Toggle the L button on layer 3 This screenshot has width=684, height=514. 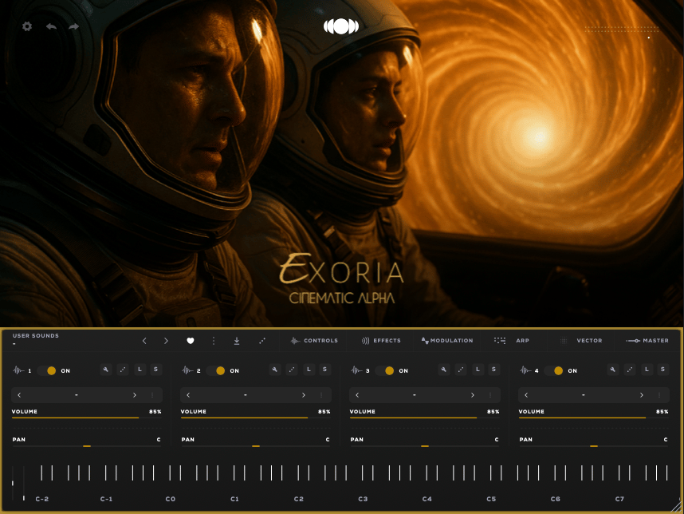click(x=478, y=370)
